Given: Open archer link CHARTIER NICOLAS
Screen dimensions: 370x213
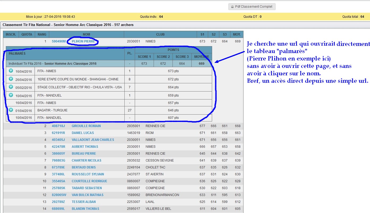Looking at the screenshot, I should pos(86,160).
